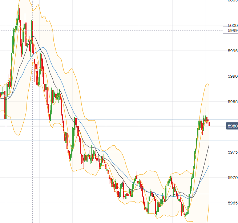Click the crosshair price label 5999
Image resolution: width=238 pixels, height=223 pixels.
pyautogui.click(x=230, y=31)
